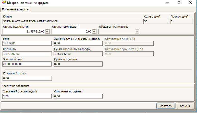This screenshot has width=197, height=113.
Task: Click the Округление пени field
Action: click(129, 43)
